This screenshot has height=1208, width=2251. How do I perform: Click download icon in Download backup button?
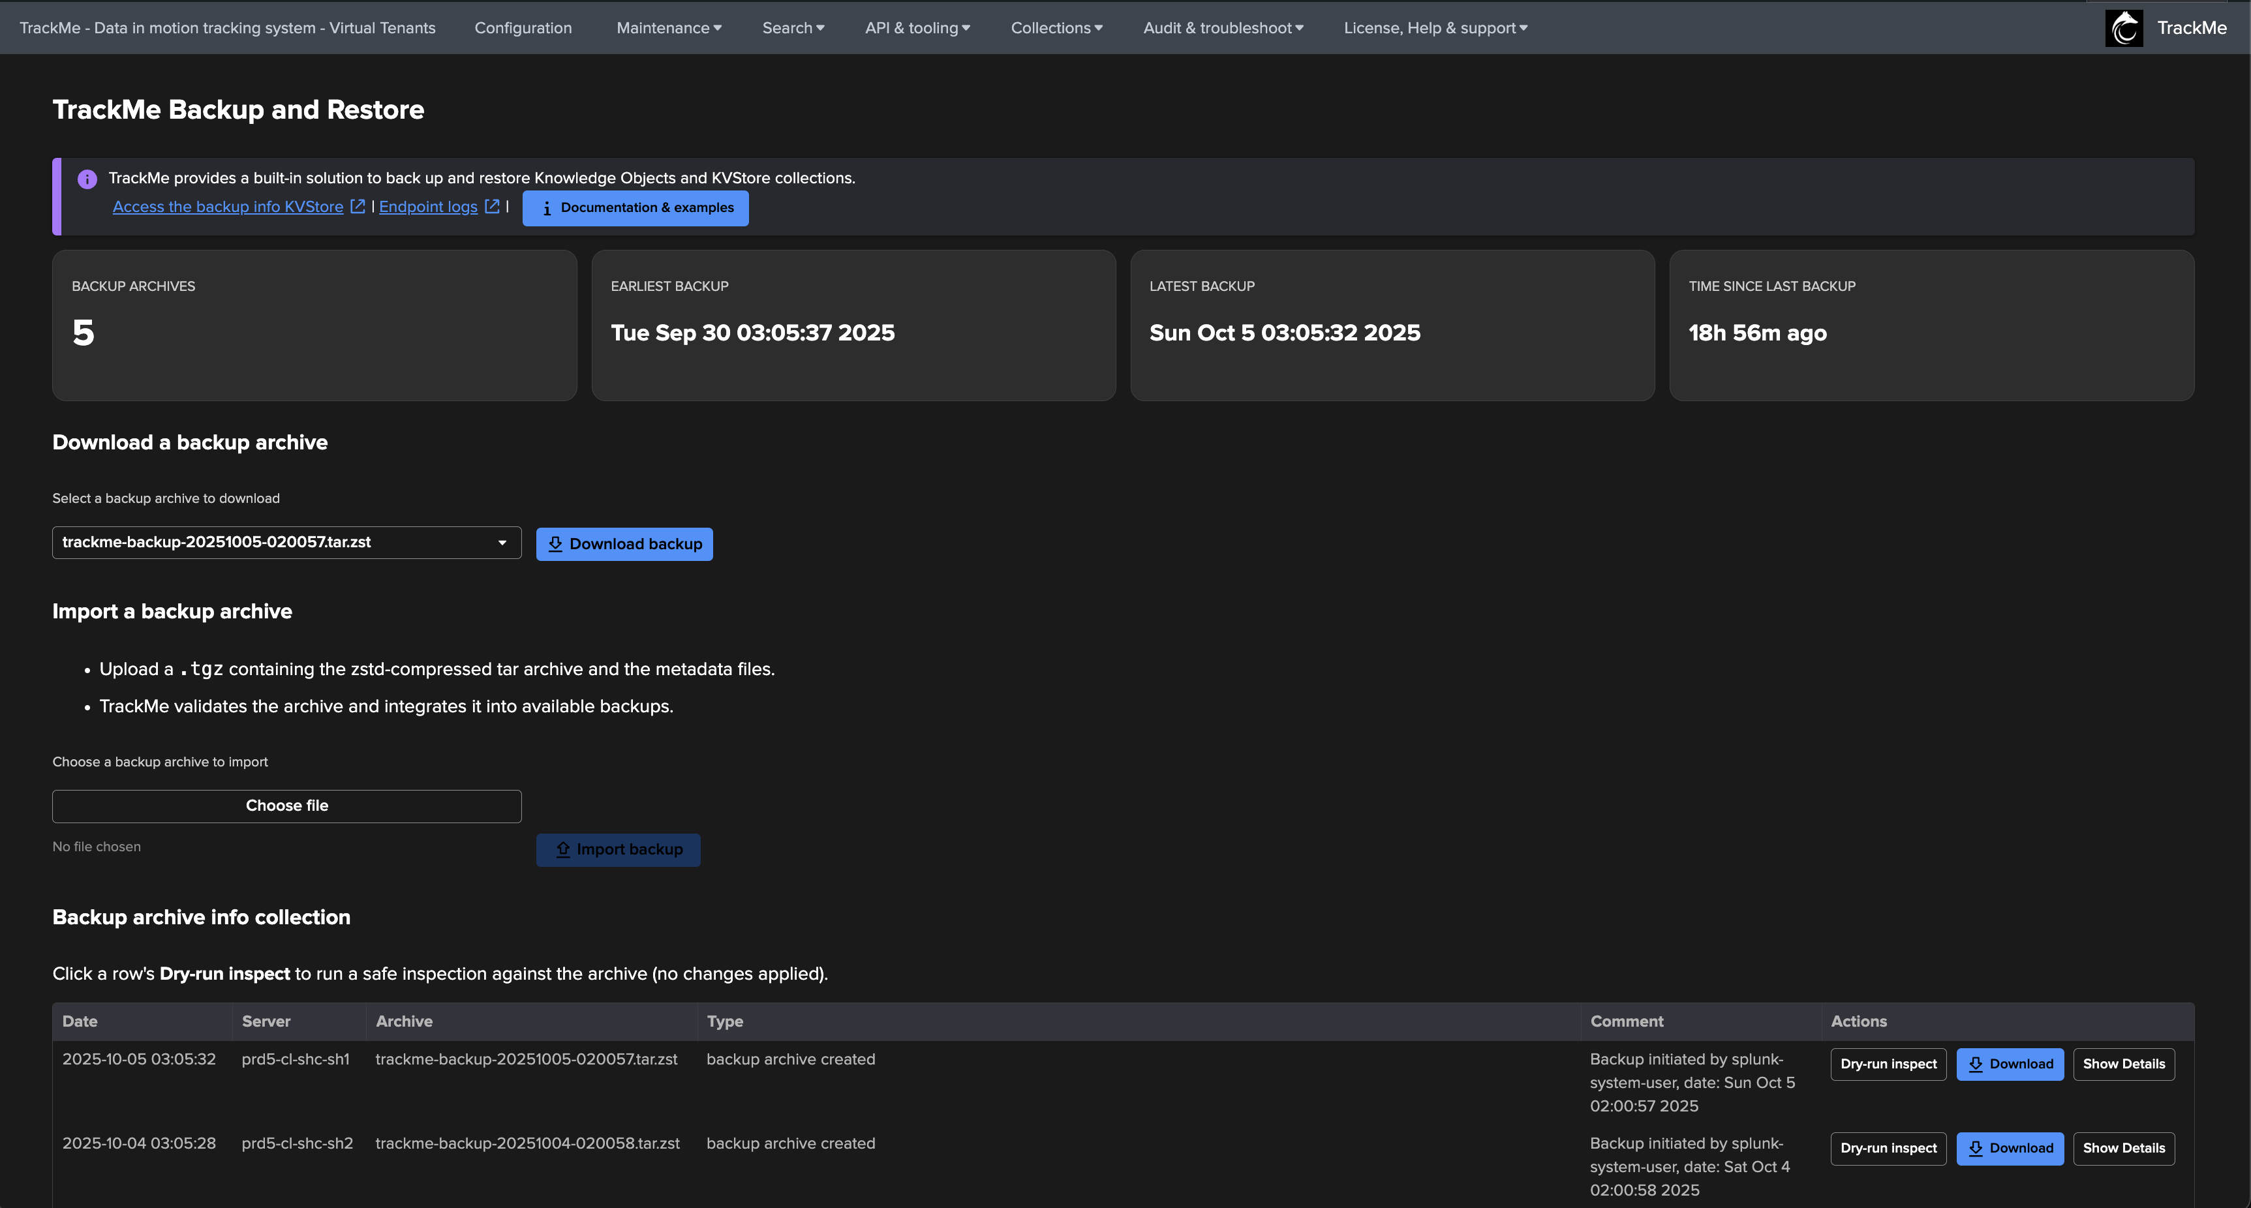[555, 543]
